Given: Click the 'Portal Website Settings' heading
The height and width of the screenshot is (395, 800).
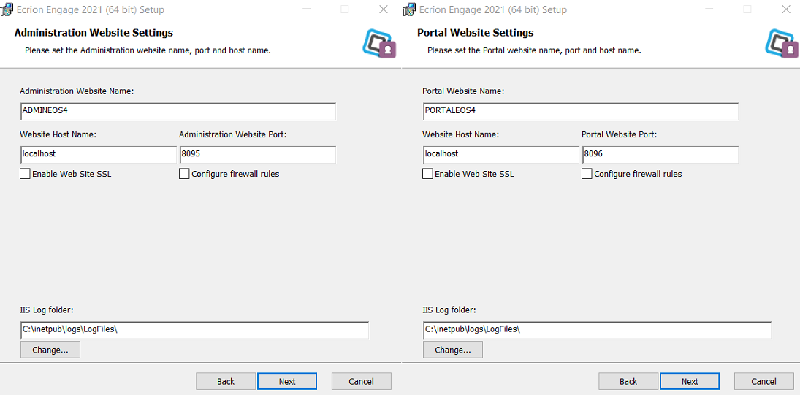Looking at the screenshot, I should 476,33.
